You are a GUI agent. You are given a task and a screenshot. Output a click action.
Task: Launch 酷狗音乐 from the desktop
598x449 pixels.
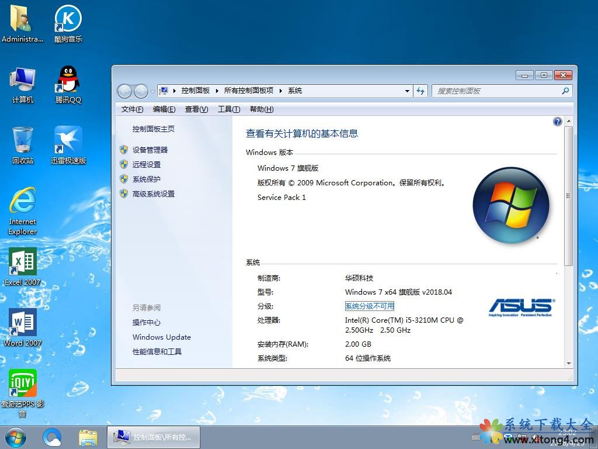[x=68, y=23]
